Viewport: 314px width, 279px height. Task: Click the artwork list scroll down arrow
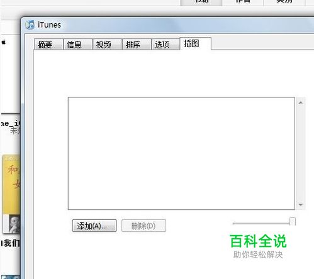tap(301, 205)
